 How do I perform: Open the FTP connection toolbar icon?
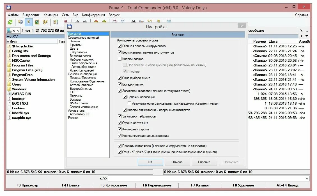[115, 21]
